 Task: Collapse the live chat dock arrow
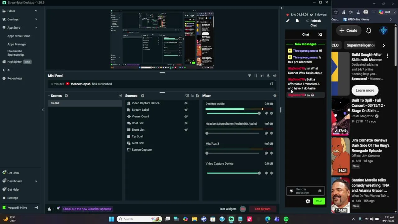281,8
